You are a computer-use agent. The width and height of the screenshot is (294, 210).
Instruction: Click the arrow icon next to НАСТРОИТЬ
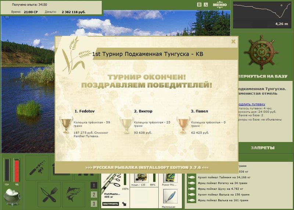pyautogui.click(x=124, y=204)
